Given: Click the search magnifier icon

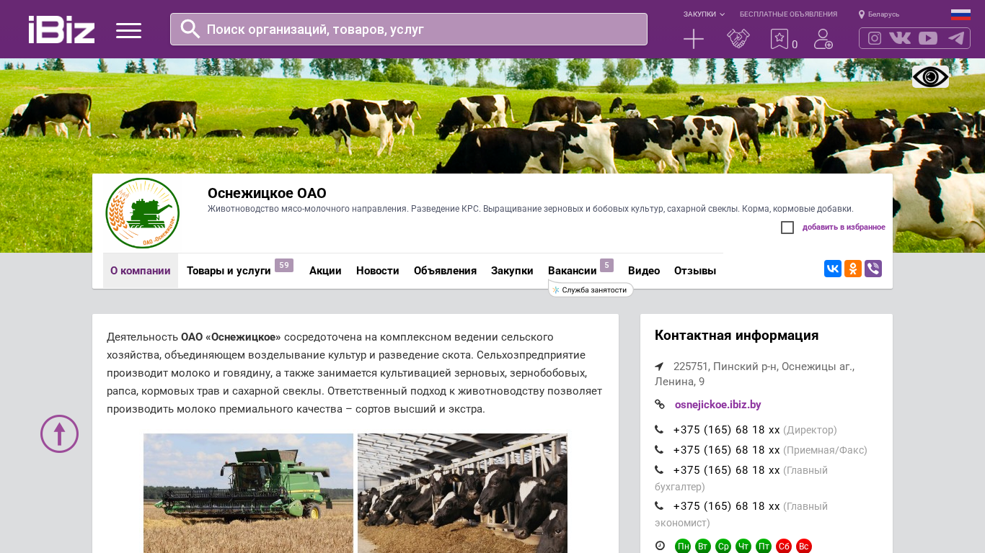Looking at the screenshot, I should click(190, 29).
